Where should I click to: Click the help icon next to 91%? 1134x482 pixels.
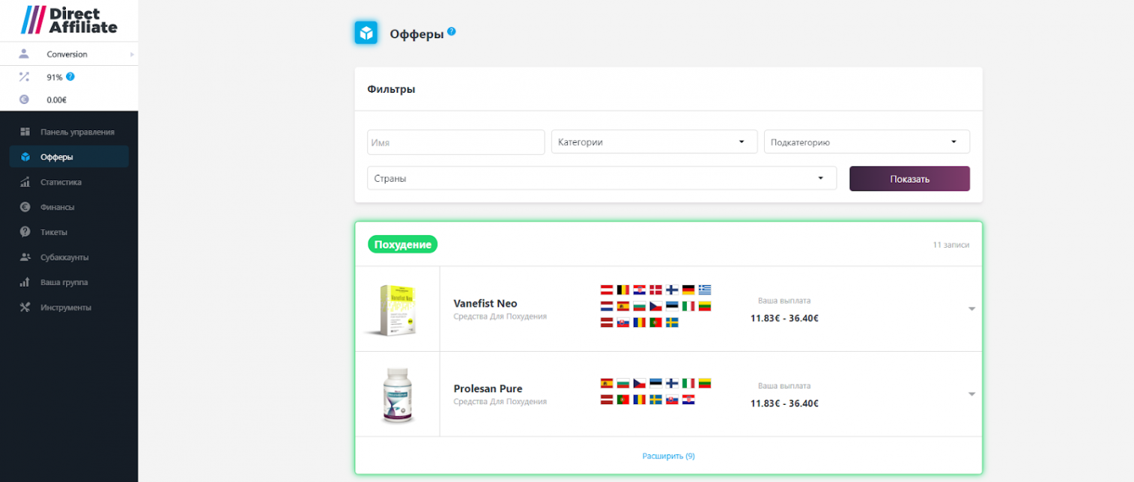70,76
